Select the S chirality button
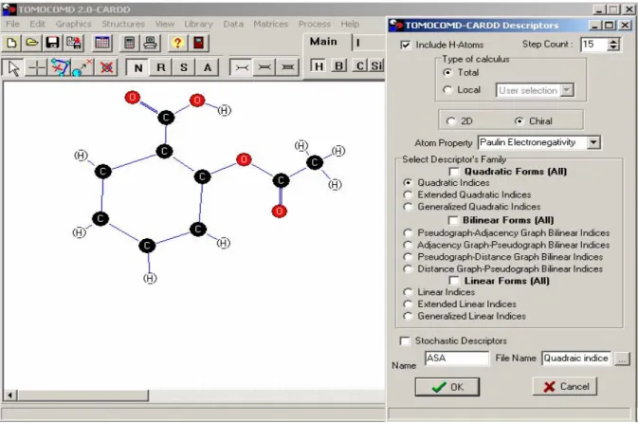The image size is (638, 424). [x=184, y=67]
